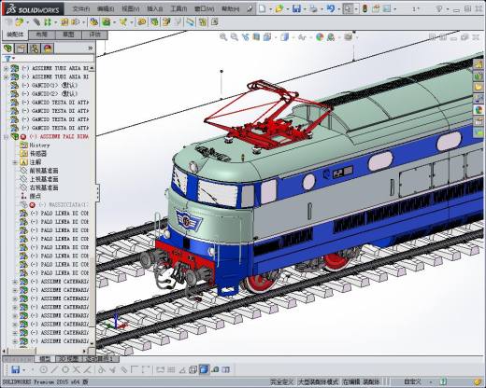
Task: Switch to the 草图 sketch tab
Action: 68,35
